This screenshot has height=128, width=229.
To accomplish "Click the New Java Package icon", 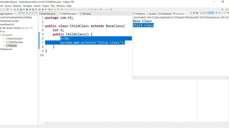I will coord(39,10).
